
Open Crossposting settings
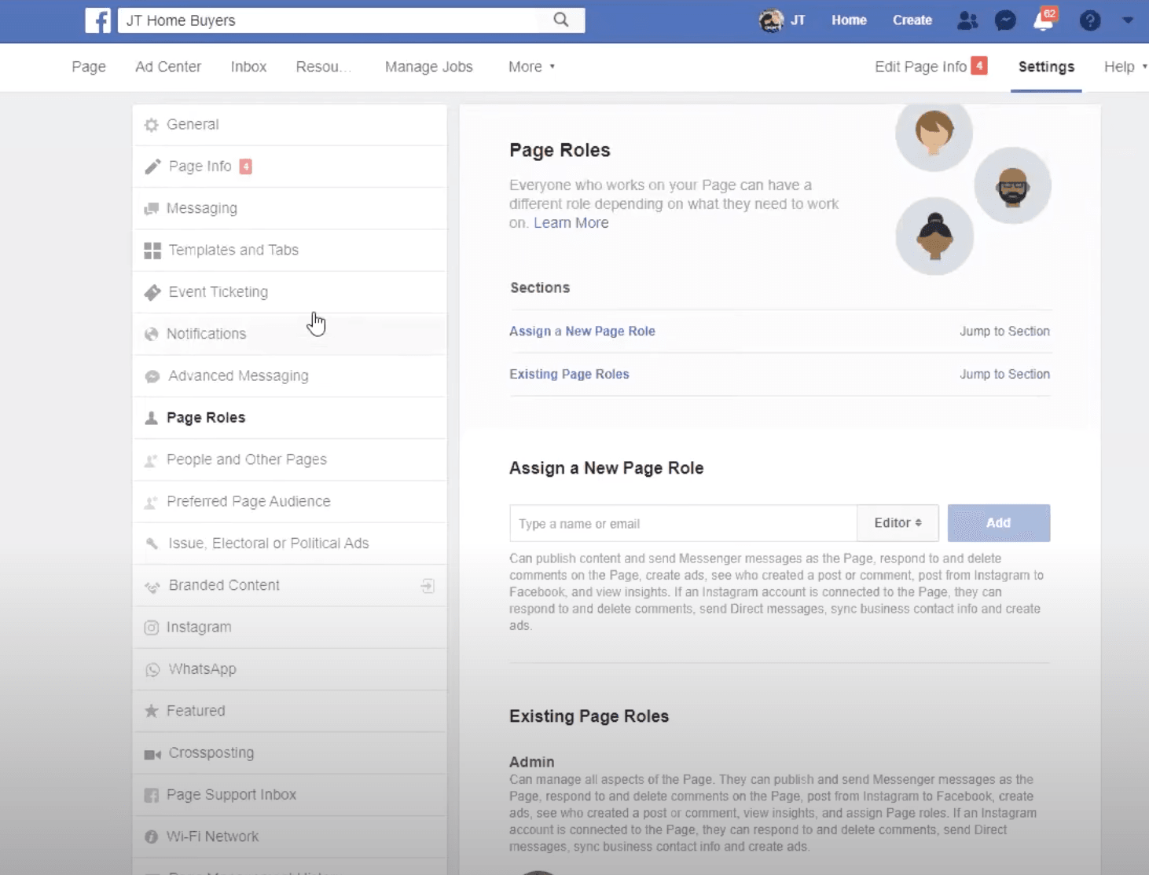click(x=290, y=752)
